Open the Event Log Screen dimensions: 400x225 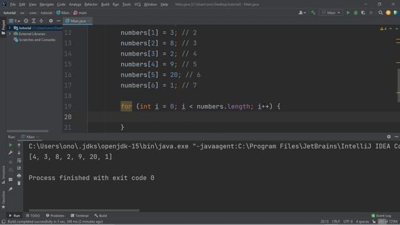pyautogui.click(x=381, y=216)
